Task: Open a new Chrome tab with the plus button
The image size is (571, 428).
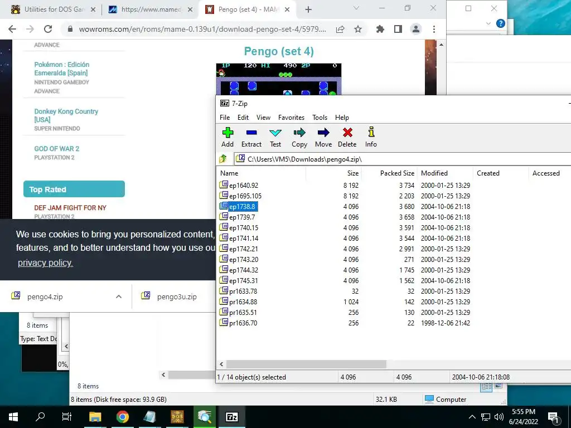Action: coord(308,9)
